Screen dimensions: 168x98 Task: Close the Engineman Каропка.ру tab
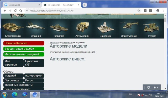78,5
